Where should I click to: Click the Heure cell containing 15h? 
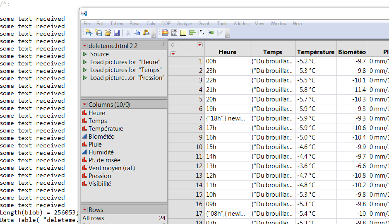(227, 147)
